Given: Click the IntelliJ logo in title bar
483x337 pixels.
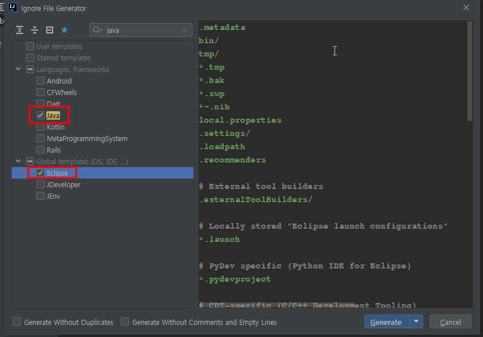Looking at the screenshot, I should click(13, 7).
